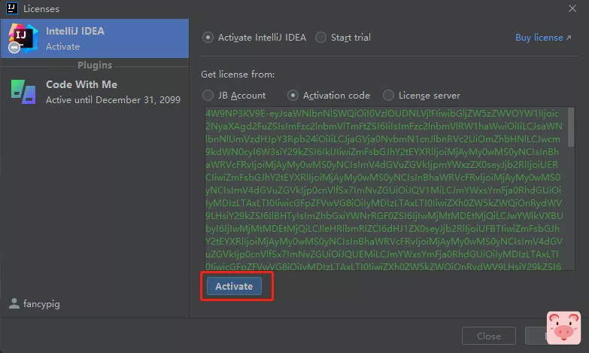This screenshot has width=589, height=353.
Task: Click the Activate button
Action: pyautogui.click(x=234, y=286)
